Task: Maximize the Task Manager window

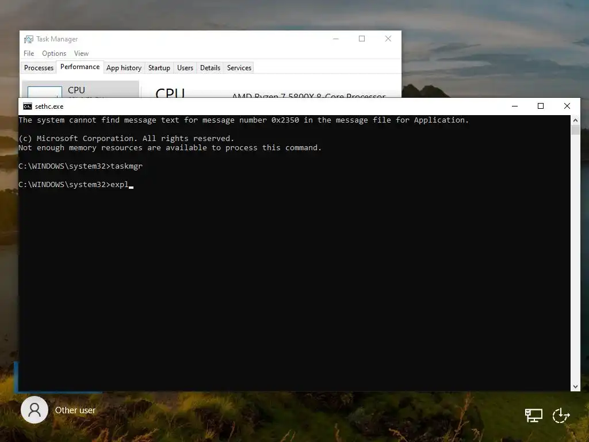Action: (x=362, y=39)
